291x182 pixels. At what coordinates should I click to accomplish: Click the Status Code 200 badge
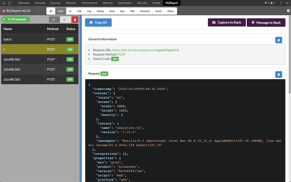tap(115, 59)
